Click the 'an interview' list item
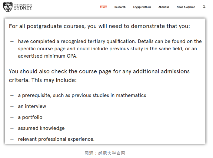Viewport: 213px width, 158px height. 32,106
